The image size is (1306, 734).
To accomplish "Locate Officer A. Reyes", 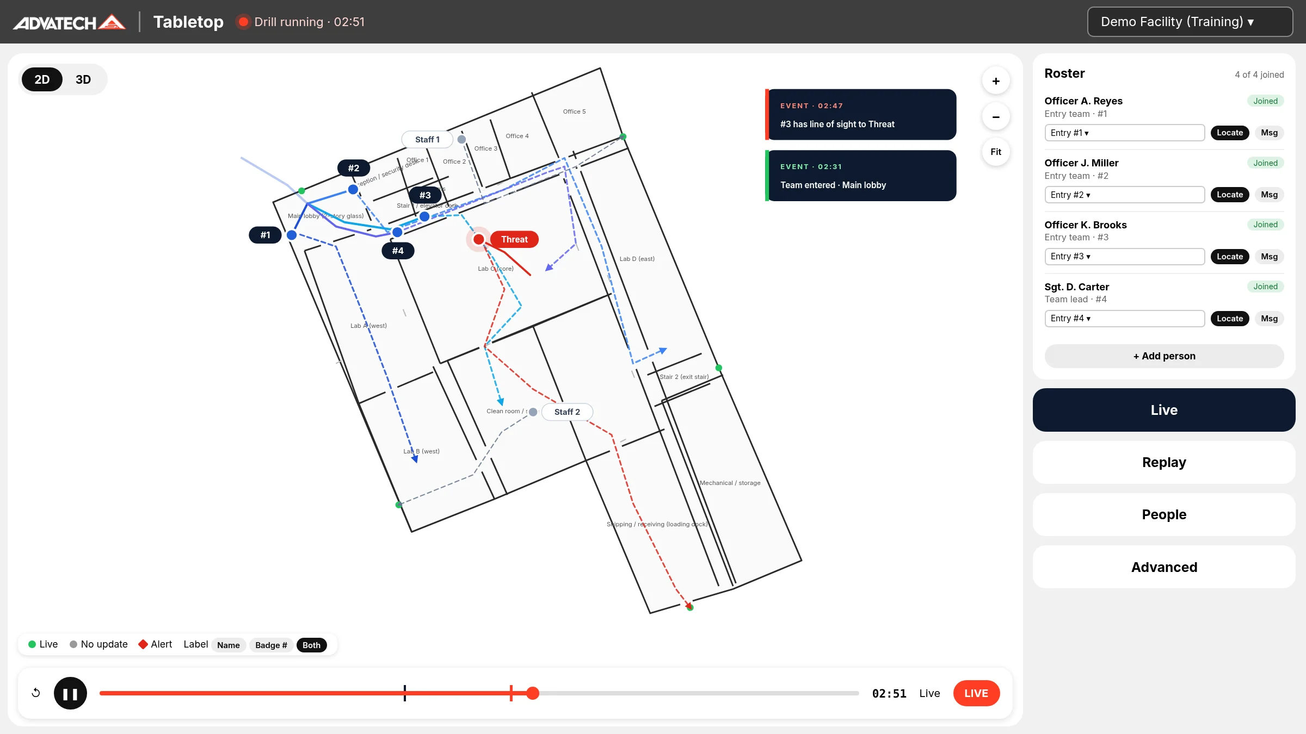I will tap(1230, 133).
